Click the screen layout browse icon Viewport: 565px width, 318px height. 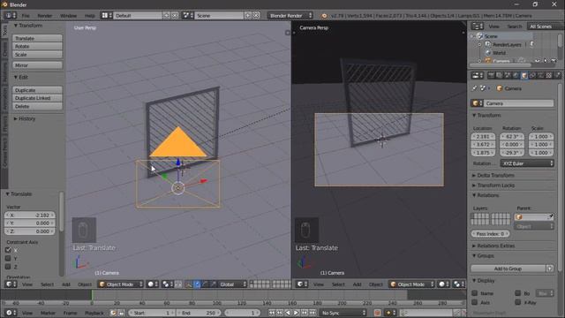[x=107, y=16]
